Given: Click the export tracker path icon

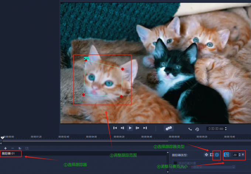Looking at the screenshot, I should tap(27, 148).
